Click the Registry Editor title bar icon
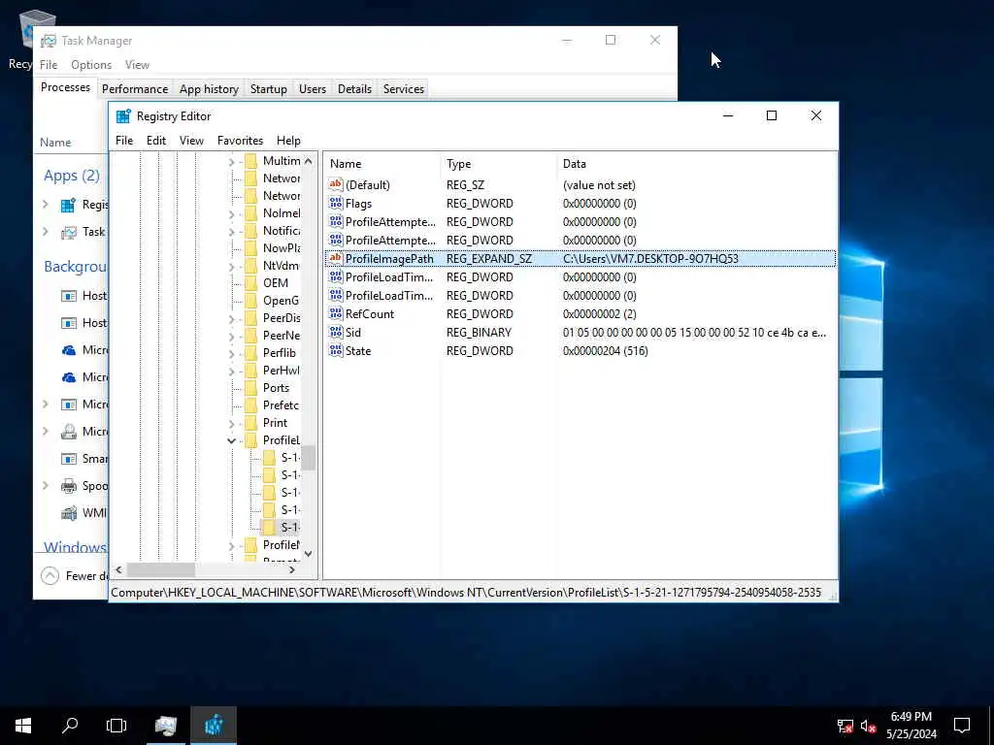This screenshot has height=745, width=994. pos(123,116)
